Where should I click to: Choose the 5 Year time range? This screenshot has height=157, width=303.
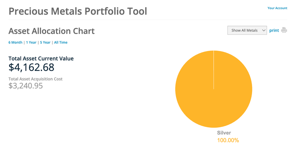[x=45, y=42]
